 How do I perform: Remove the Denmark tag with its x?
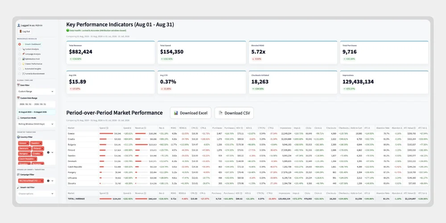point(30,149)
